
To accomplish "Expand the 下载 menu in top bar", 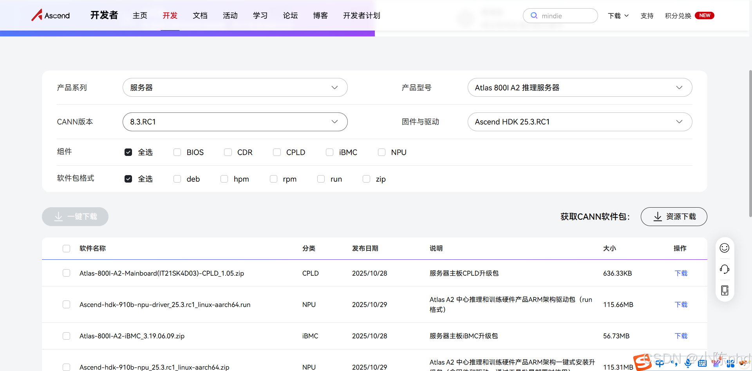I will click(618, 16).
